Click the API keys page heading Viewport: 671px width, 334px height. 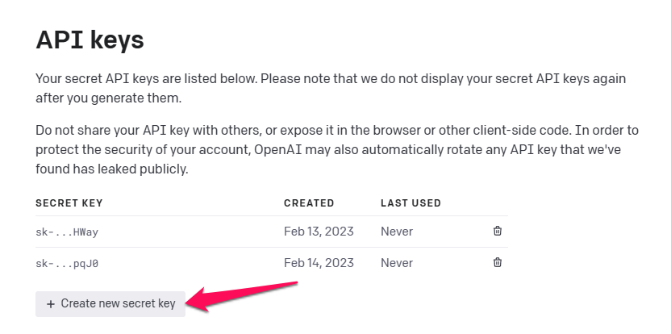click(90, 40)
